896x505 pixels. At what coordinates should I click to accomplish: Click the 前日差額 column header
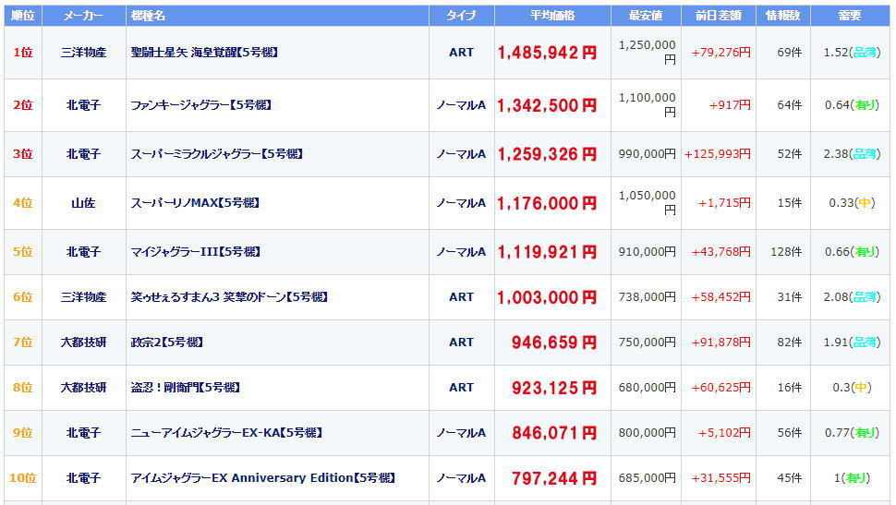coord(719,16)
